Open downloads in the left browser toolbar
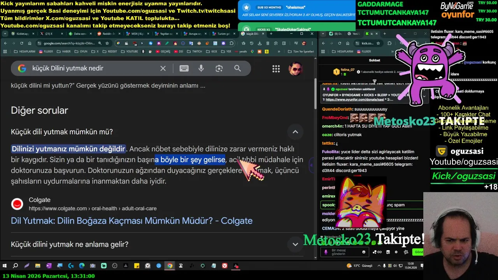This screenshot has height=280, width=498. click(260, 43)
